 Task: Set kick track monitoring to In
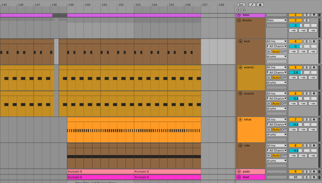[x=269, y=51]
